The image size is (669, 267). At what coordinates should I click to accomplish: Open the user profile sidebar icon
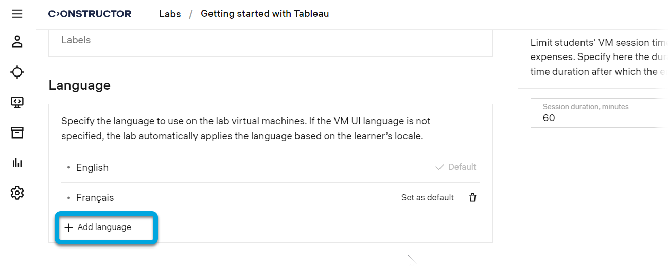click(17, 42)
